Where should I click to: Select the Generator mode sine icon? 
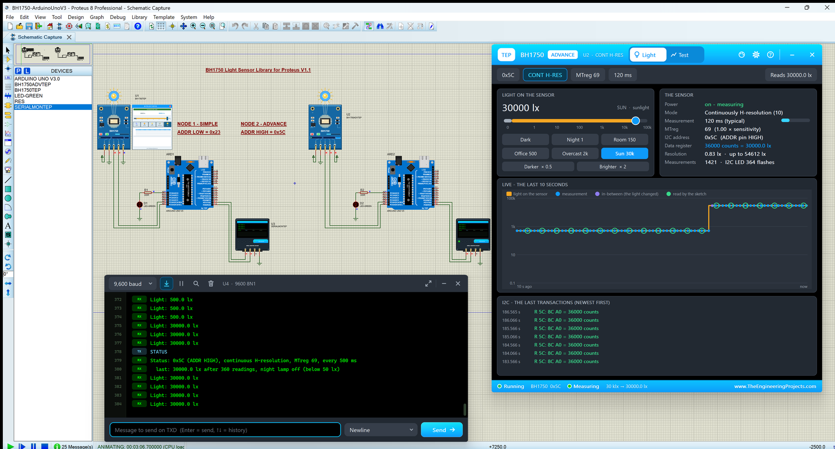8,152
